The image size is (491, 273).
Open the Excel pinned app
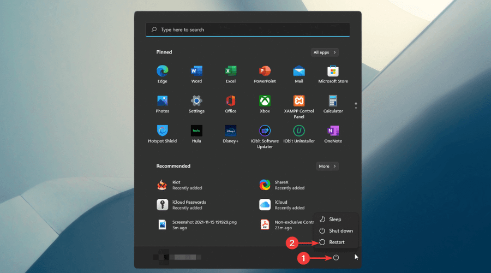point(231,72)
